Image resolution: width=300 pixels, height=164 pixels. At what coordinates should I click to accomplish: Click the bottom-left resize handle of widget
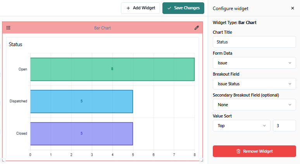click(x=3, y=159)
